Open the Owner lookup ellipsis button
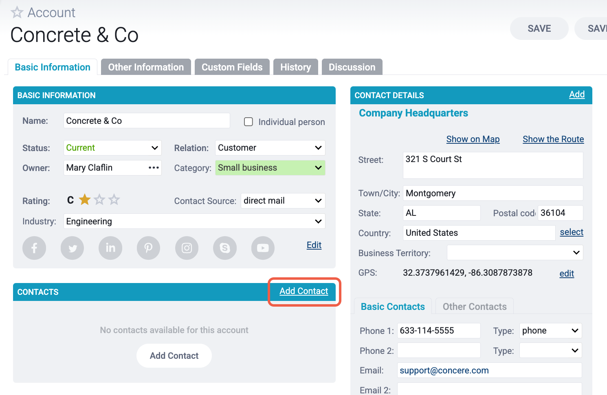This screenshot has width=607, height=395. [x=154, y=168]
